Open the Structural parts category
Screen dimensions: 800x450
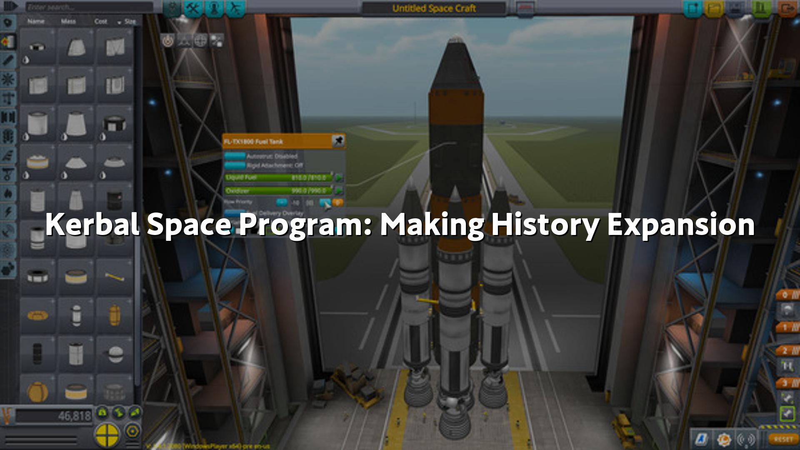pyautogui.click(x=8, y=99)
